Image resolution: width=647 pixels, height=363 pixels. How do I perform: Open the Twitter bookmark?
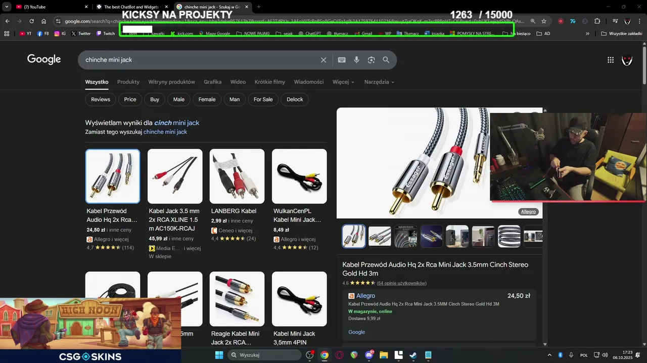(x=81, y=33)
